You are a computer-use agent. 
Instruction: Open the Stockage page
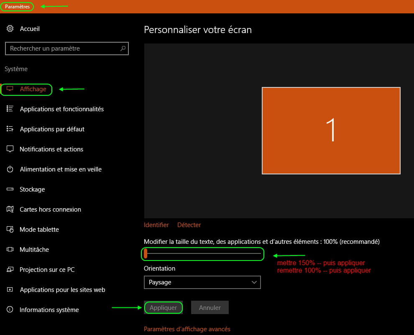click(32, 189)
